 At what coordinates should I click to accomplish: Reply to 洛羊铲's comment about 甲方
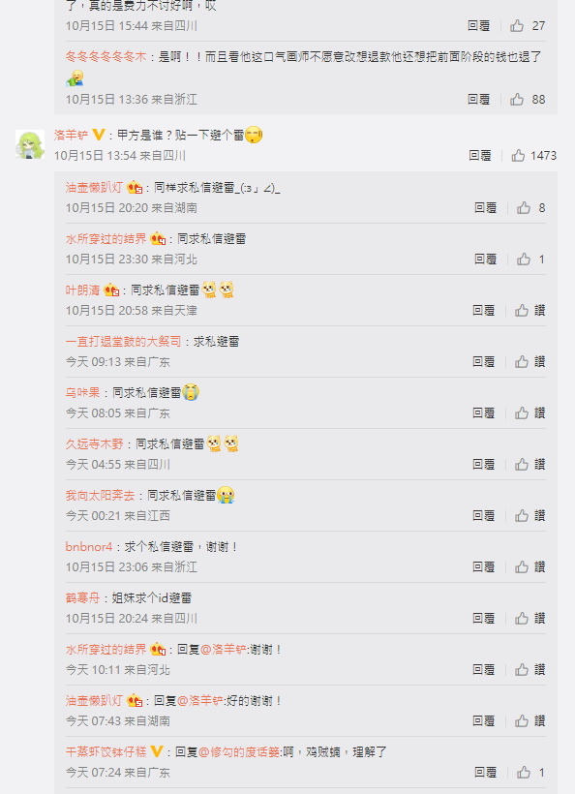pyautogui.click(x=480, y=156)
